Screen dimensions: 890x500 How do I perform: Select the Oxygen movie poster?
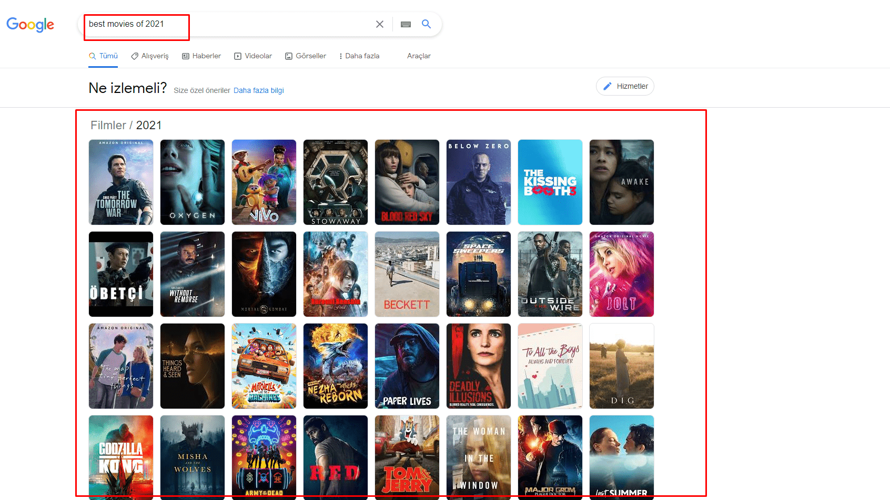tap(193, 182)
